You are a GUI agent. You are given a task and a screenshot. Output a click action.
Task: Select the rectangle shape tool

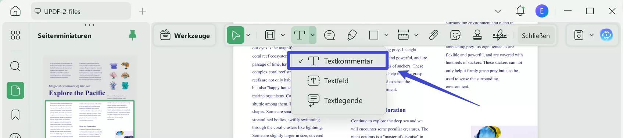(x=374, y=35)
